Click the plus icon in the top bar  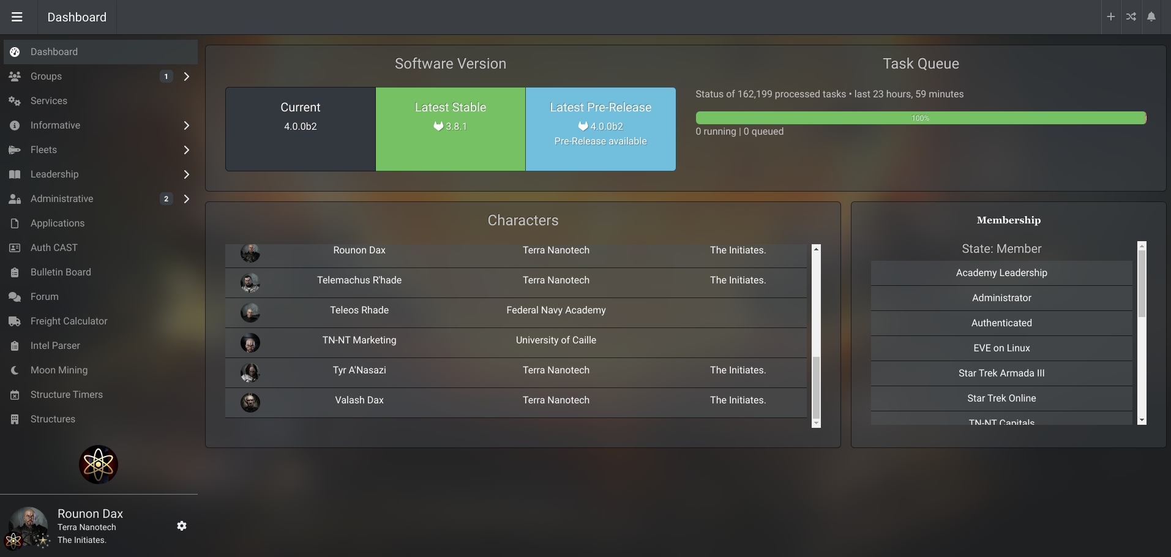[x=1110, y=17]
